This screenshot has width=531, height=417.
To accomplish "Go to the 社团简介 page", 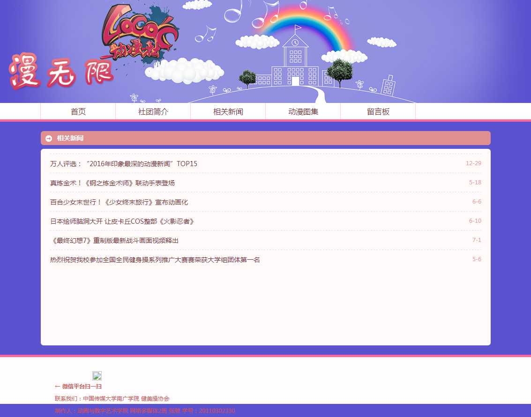I will [x=153, y=112].
